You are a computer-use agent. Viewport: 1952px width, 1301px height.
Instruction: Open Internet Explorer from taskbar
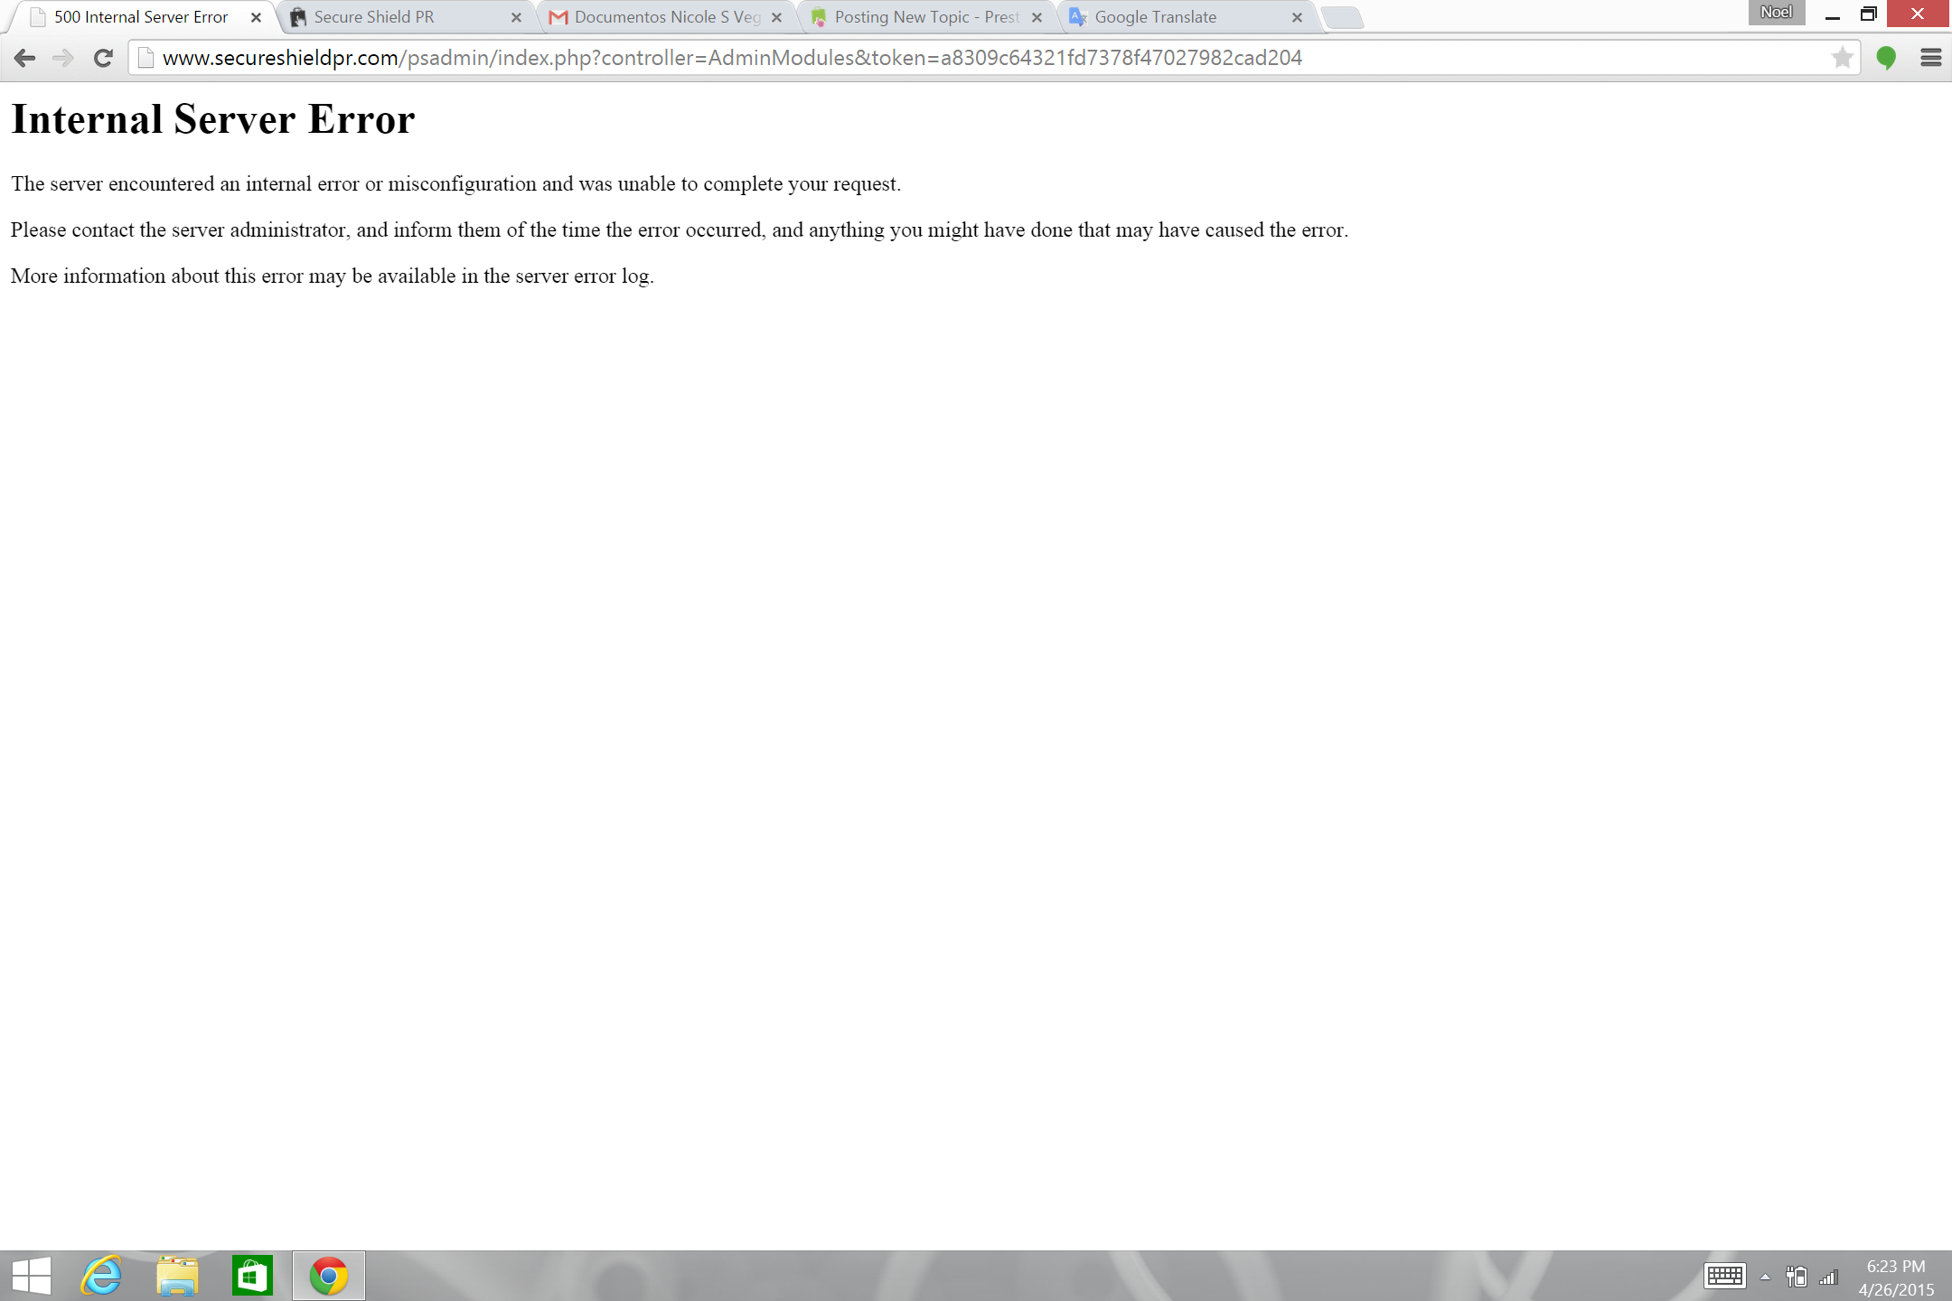tap(101, 1276)
